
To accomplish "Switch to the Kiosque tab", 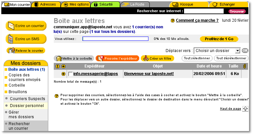I will pos(189,4).
